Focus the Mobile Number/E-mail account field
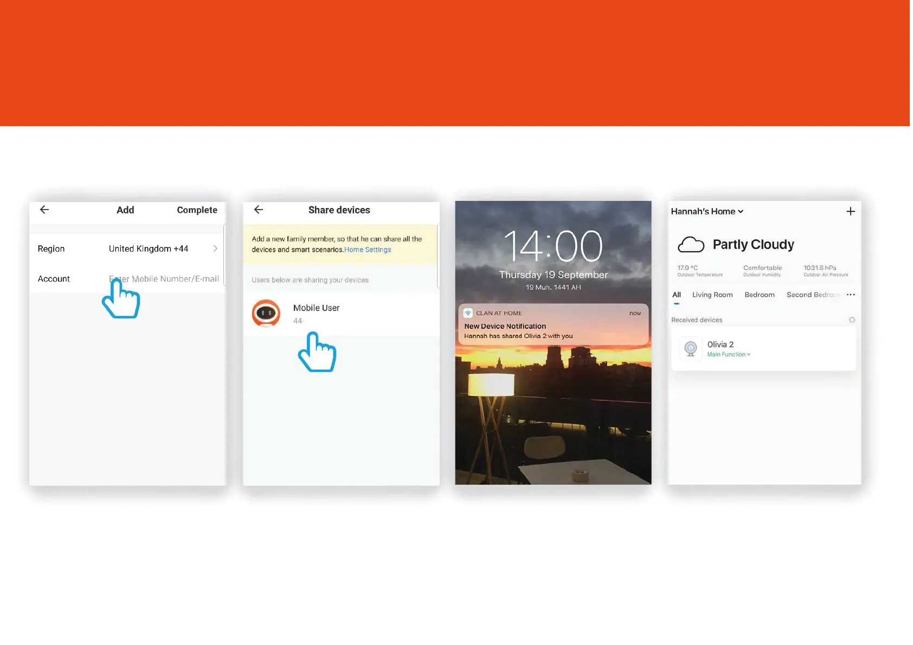The height and width of the screenshot is (645, 913). click(x=164, y=279)
